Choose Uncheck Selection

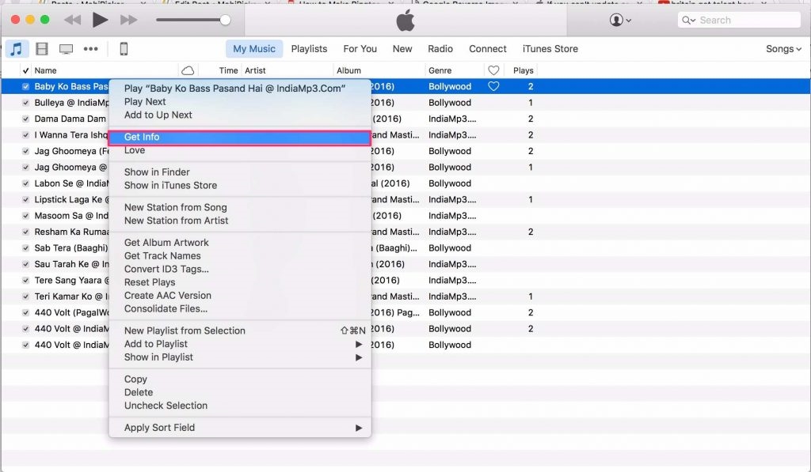(166, 406)
